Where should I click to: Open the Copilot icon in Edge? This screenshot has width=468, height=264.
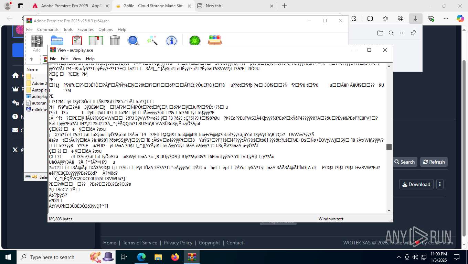460,19
